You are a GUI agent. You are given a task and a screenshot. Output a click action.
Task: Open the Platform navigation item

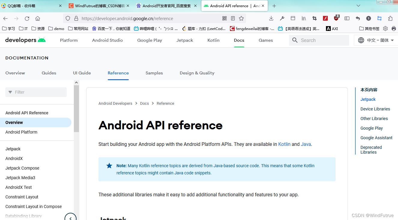click(69, 40)
